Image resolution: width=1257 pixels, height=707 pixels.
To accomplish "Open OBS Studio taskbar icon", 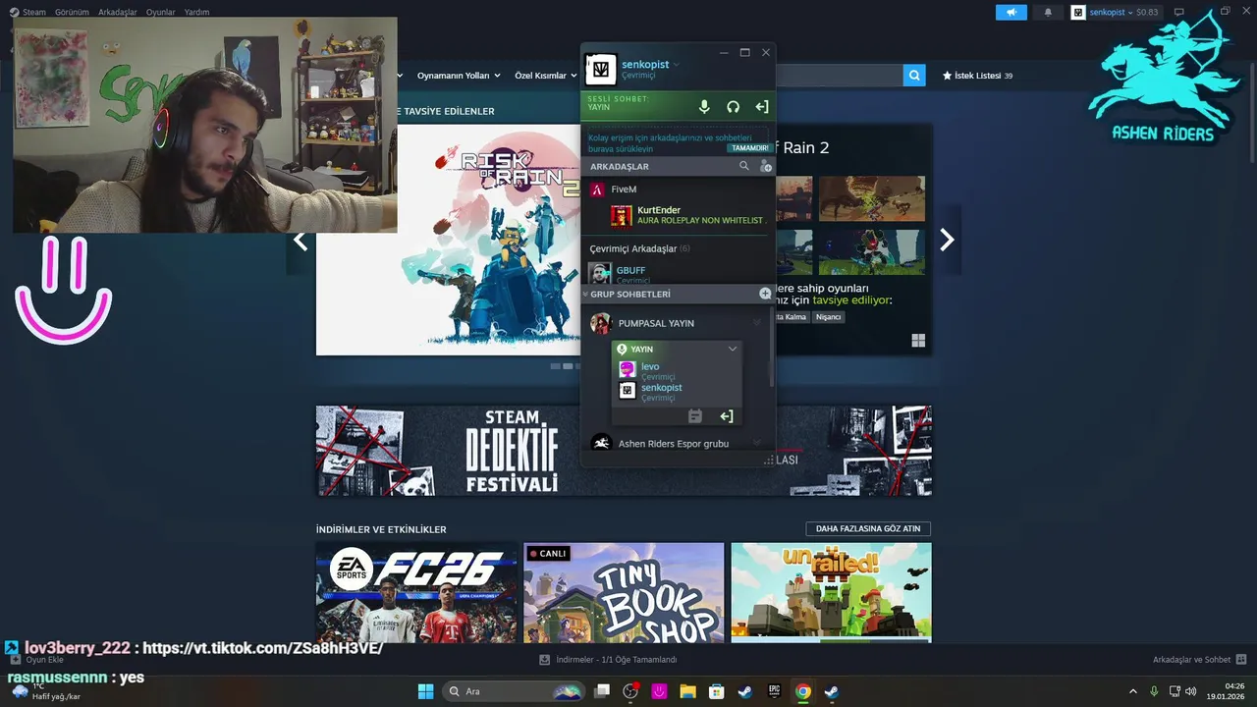I will point(630,691).
